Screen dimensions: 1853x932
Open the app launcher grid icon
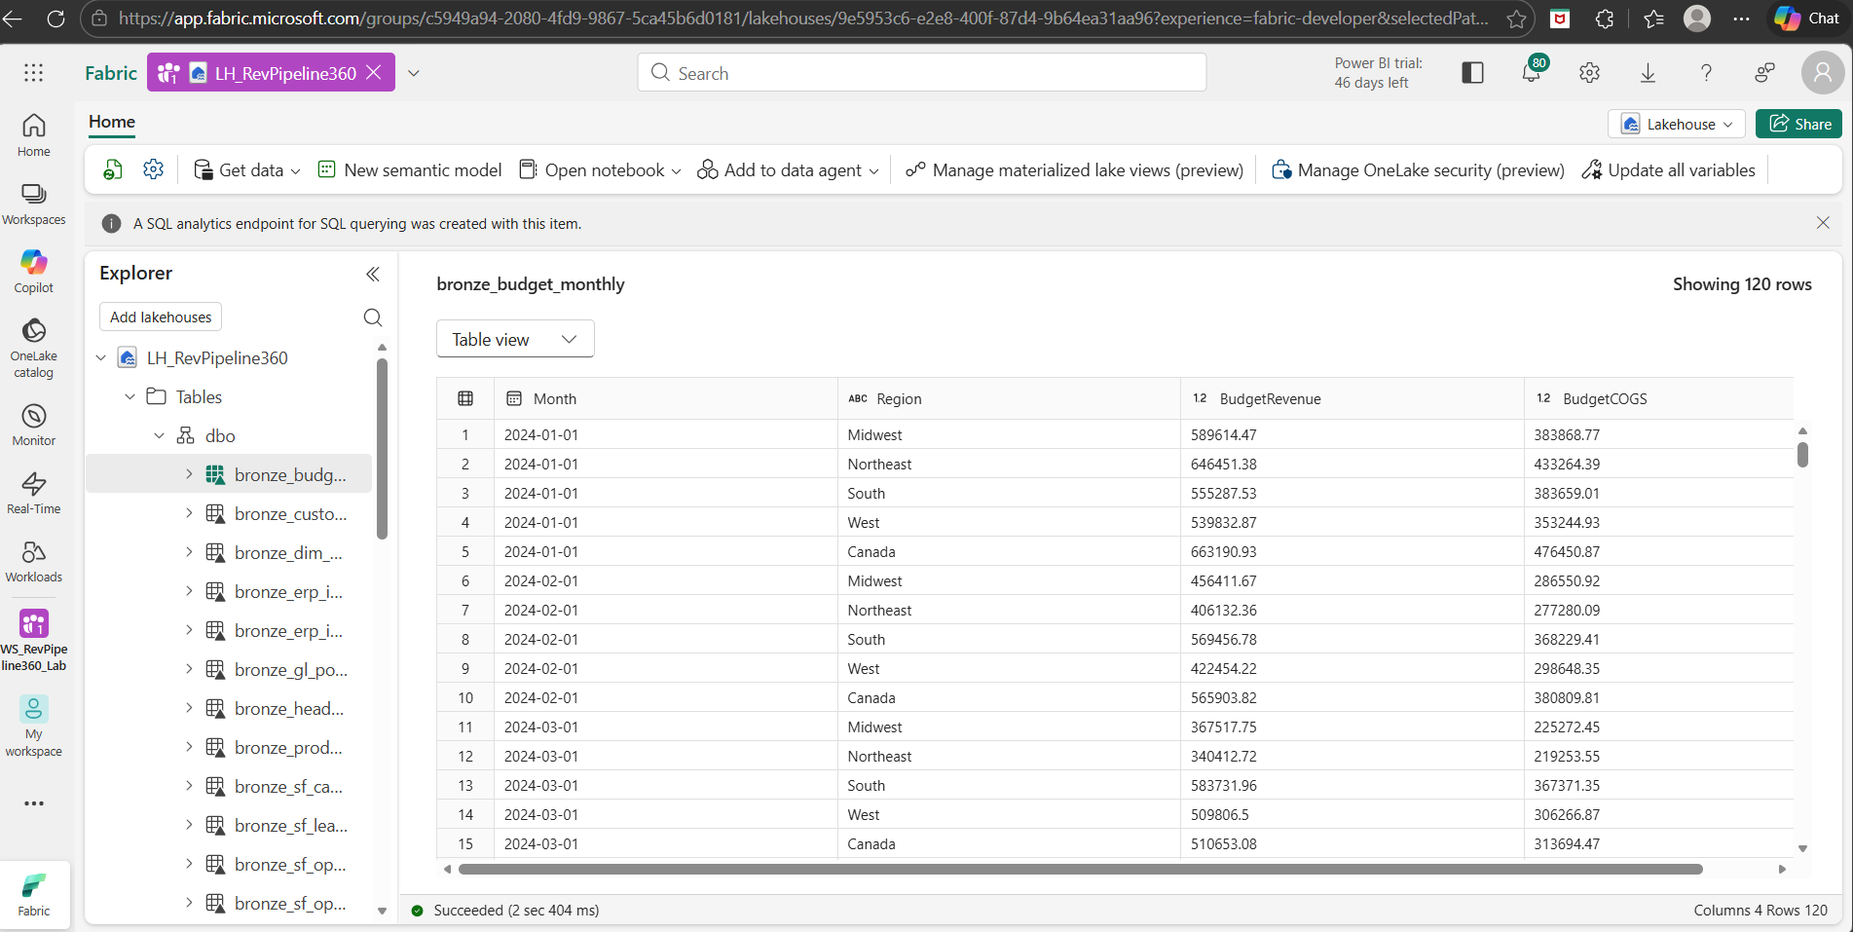point(34,73)
